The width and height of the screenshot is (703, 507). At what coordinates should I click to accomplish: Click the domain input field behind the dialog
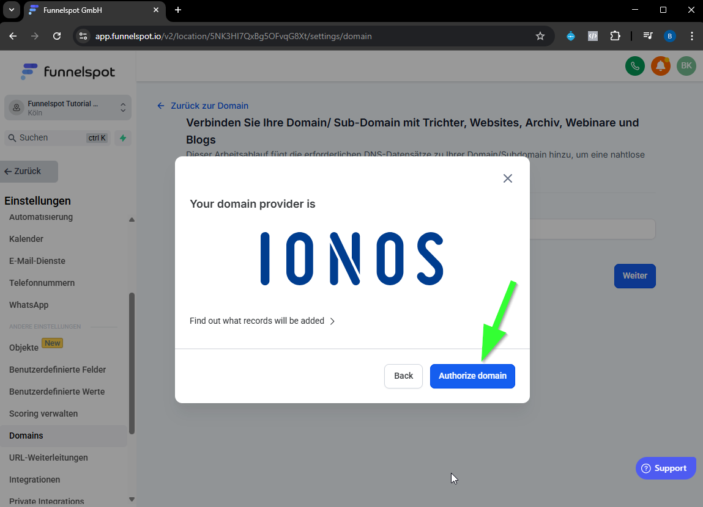coord(592,229)
